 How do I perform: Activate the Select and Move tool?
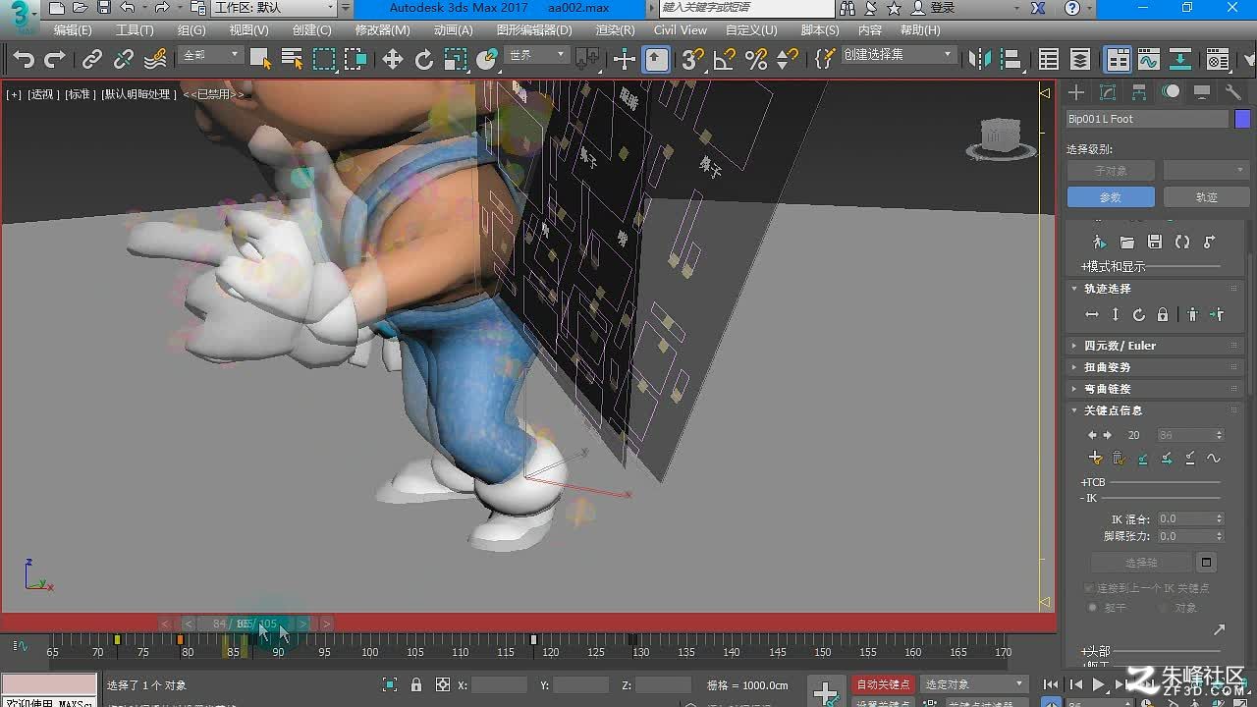(393, 60)
